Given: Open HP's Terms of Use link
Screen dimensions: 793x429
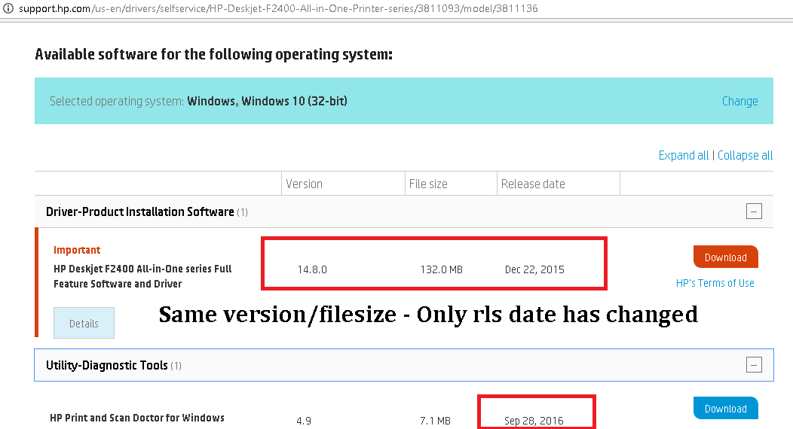Looking at the screenshot, I should (x=715, y=283).
